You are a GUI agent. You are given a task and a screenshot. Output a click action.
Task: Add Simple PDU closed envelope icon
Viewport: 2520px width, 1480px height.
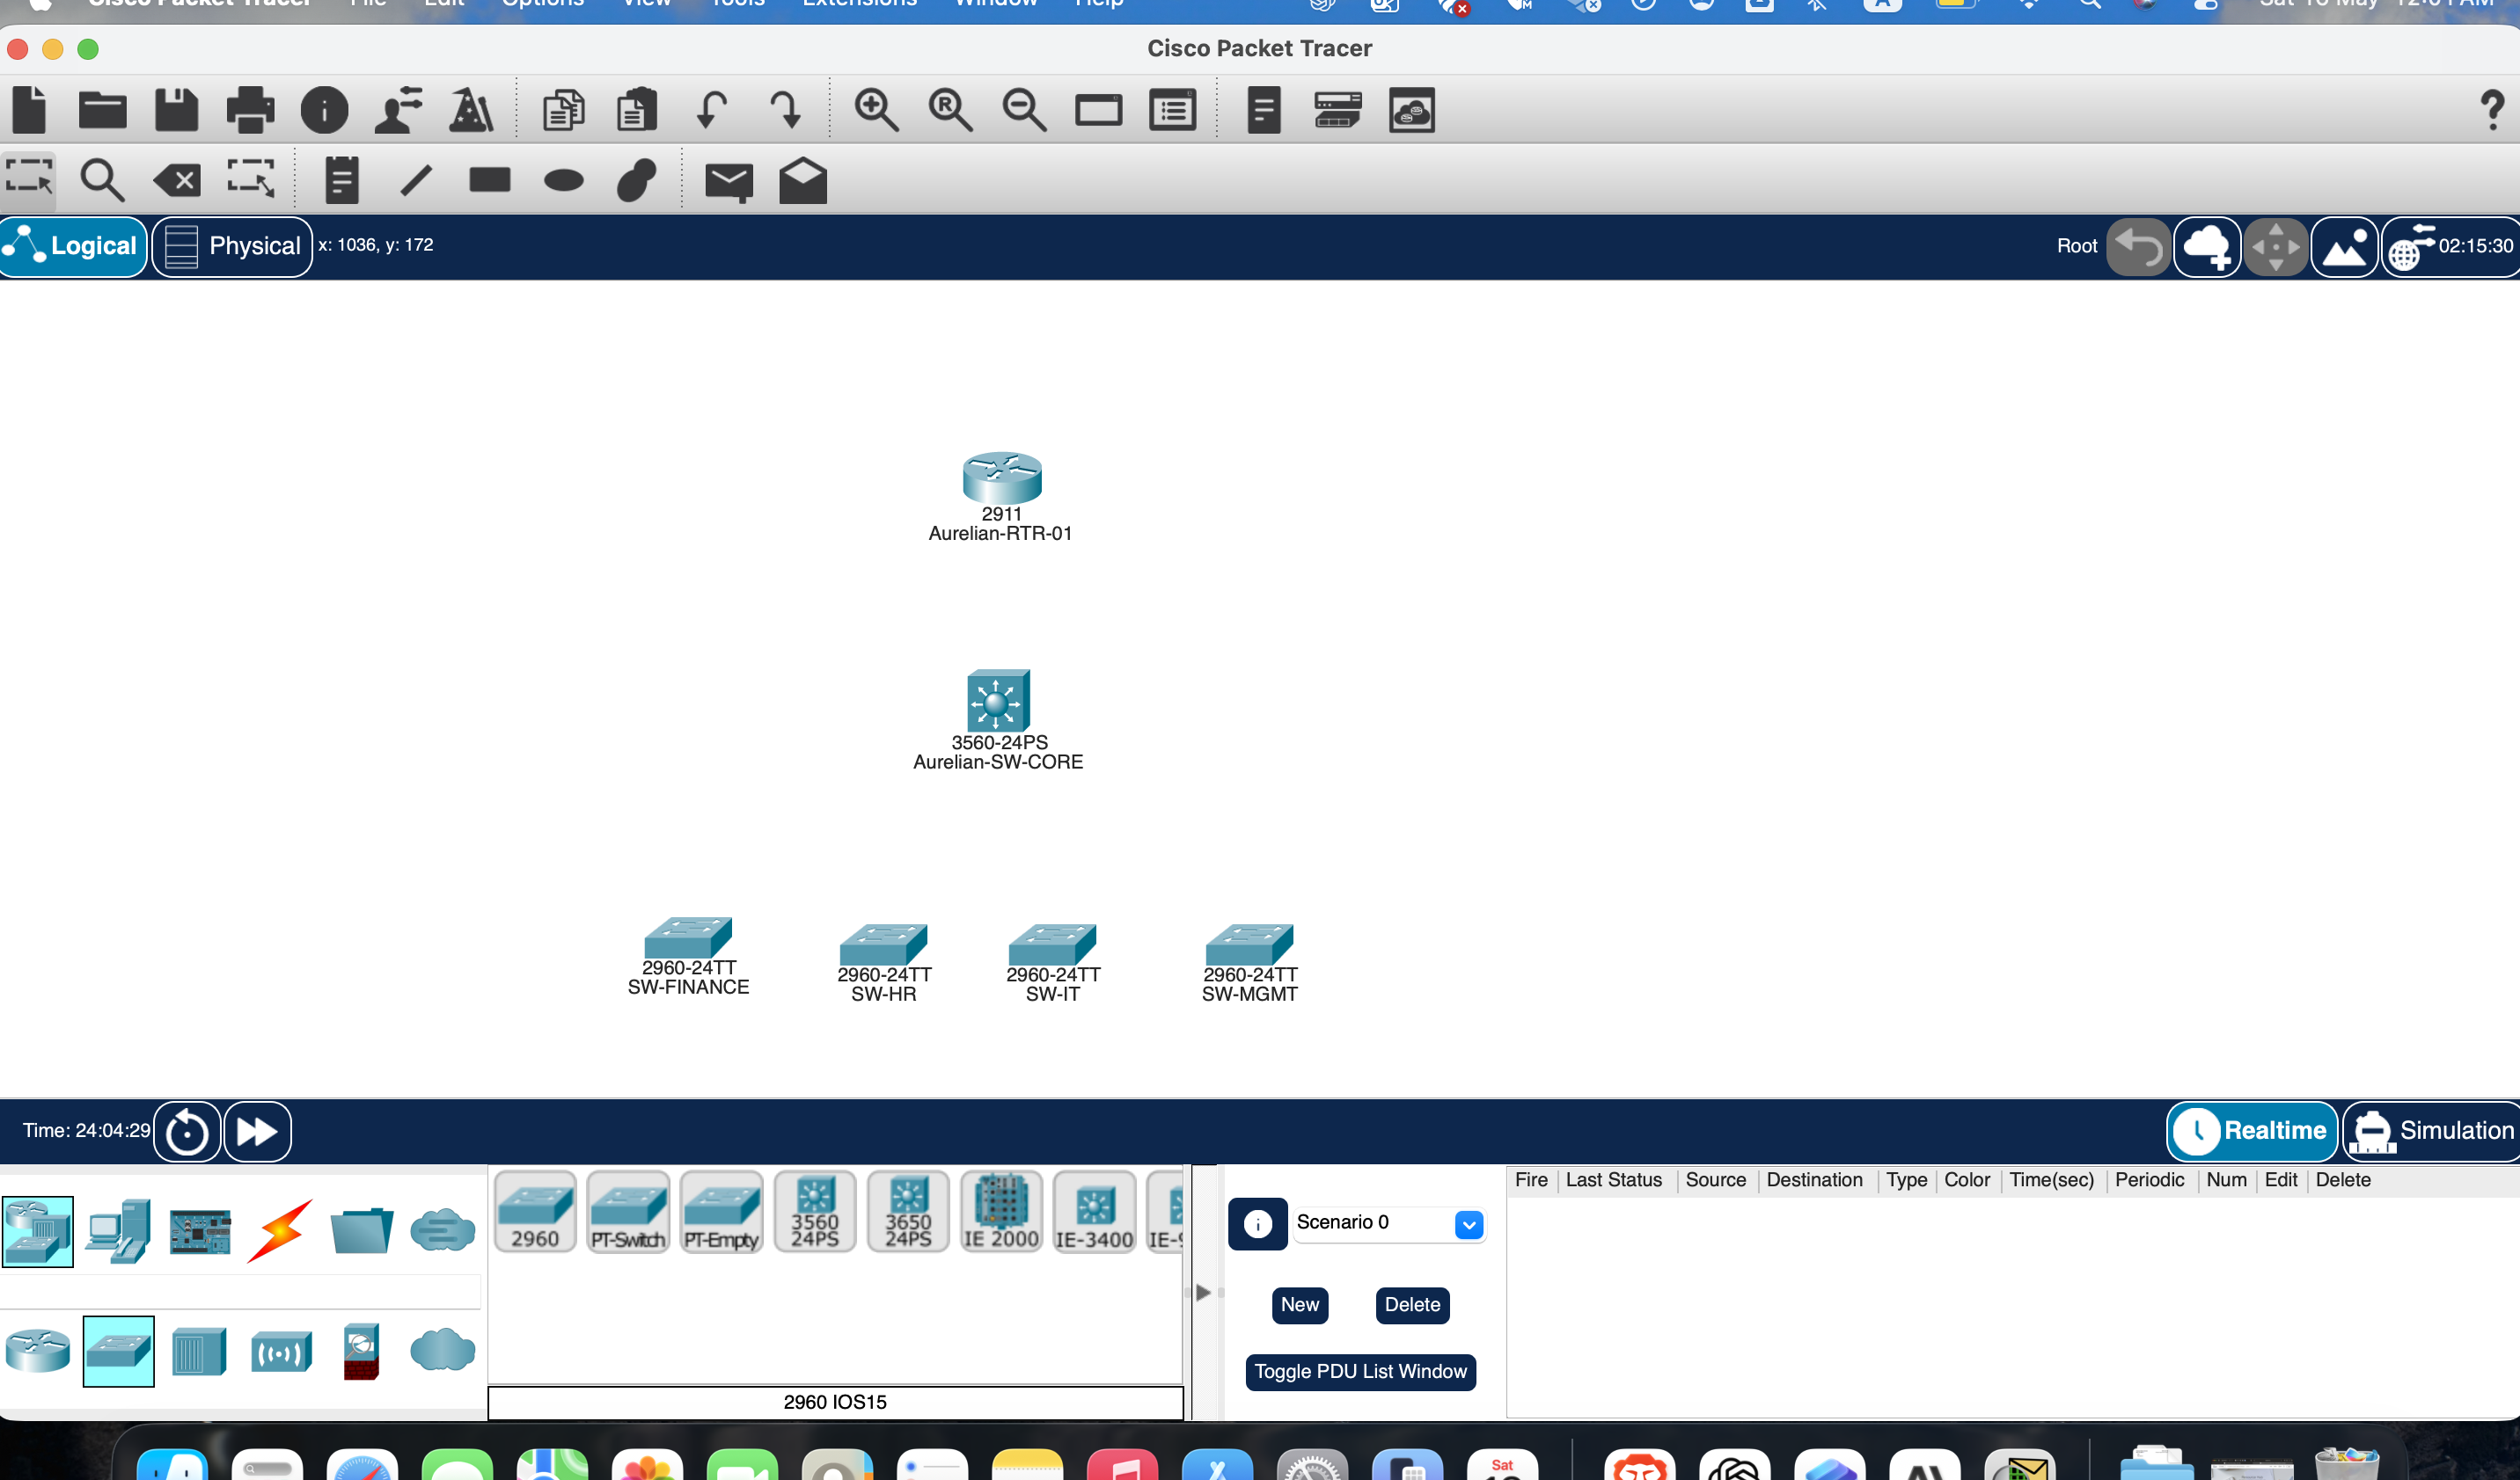(729, 182)
